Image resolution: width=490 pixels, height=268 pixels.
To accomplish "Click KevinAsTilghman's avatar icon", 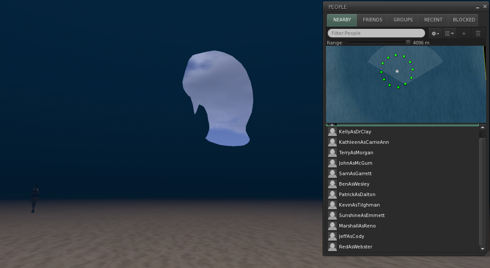I will pyautogui.click(x=332, y=205).
